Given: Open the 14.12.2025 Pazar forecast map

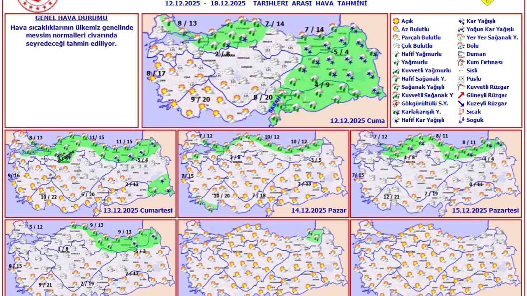Looking at the screenshot, I should point(263,173).
